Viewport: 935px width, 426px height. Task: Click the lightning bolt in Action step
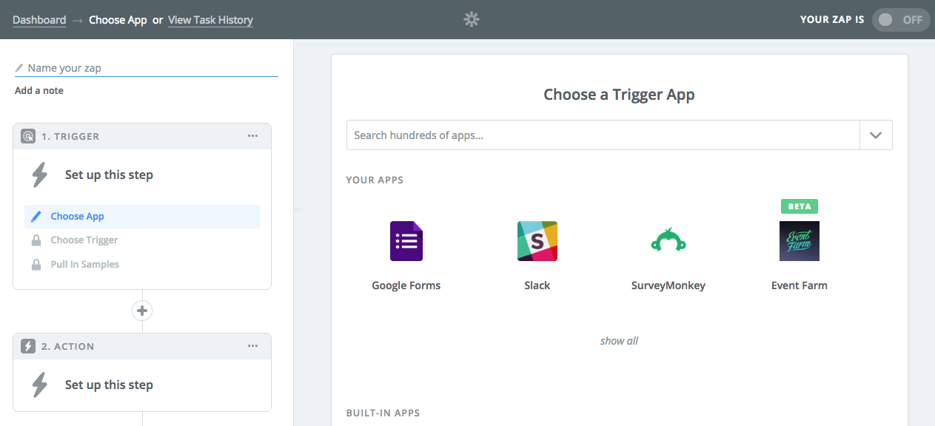(40, 385)
